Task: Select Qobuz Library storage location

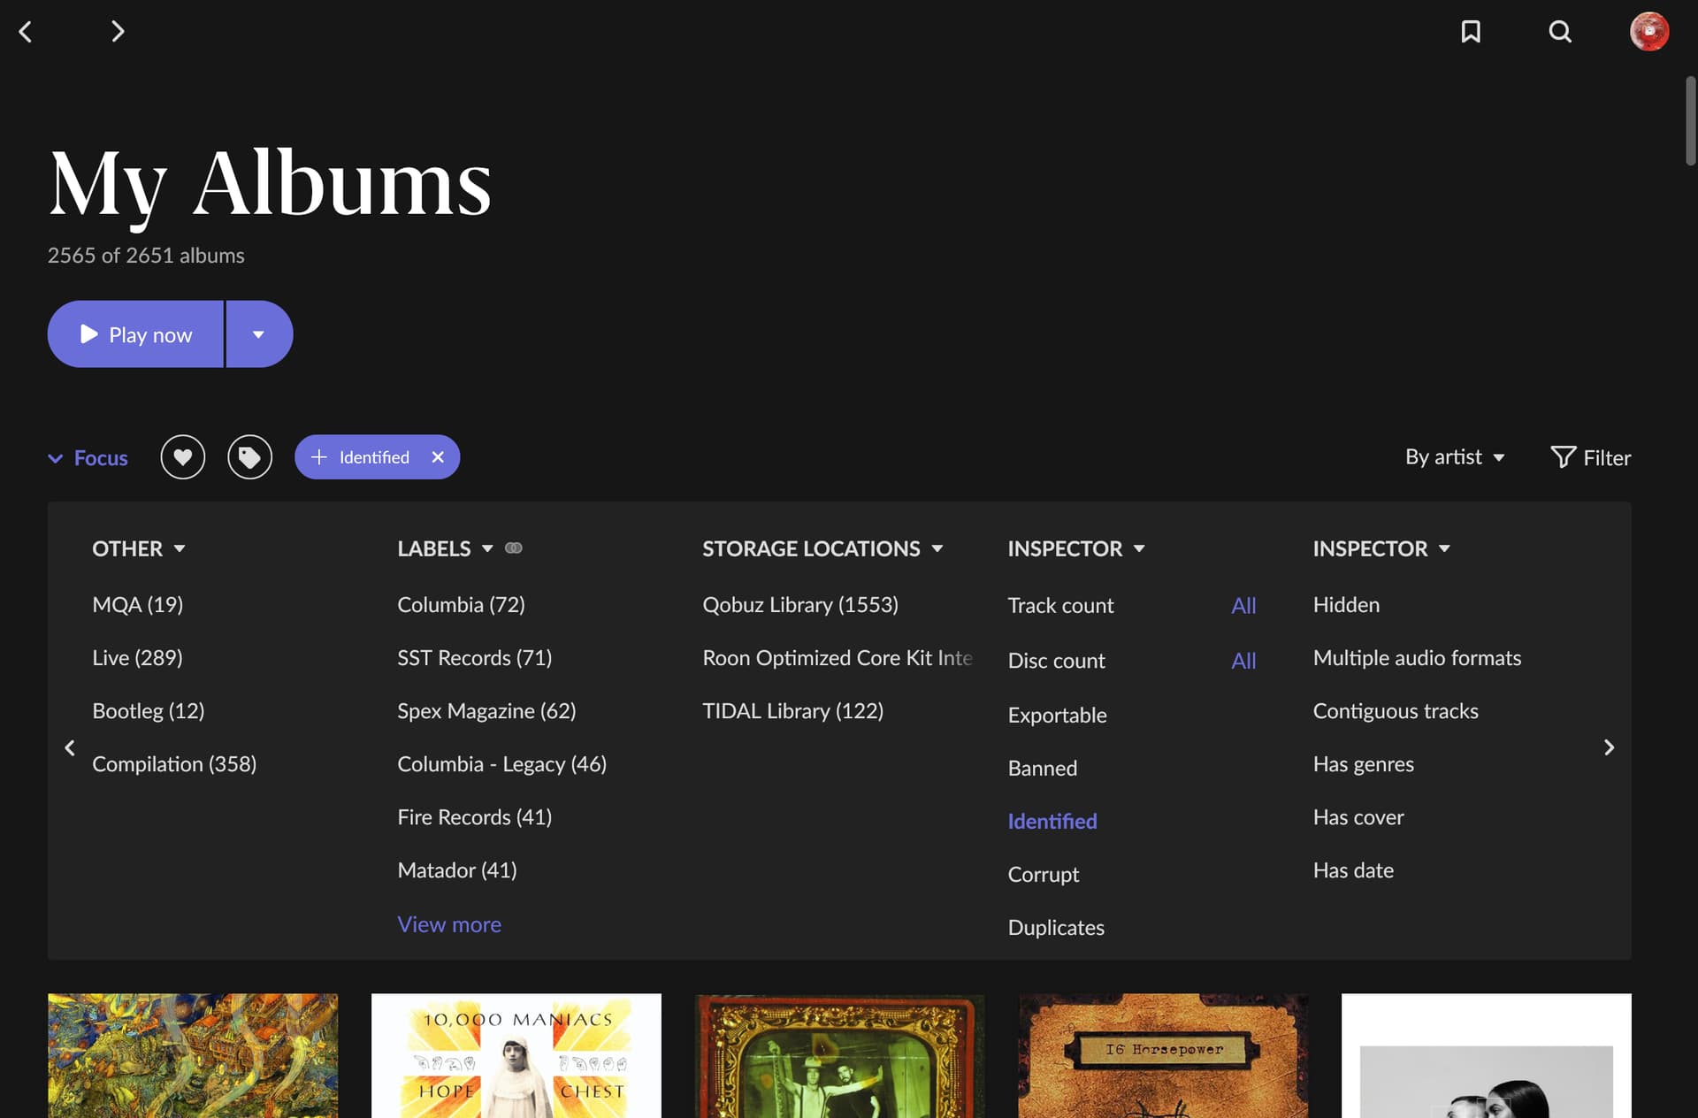Action: coord(799,605)
